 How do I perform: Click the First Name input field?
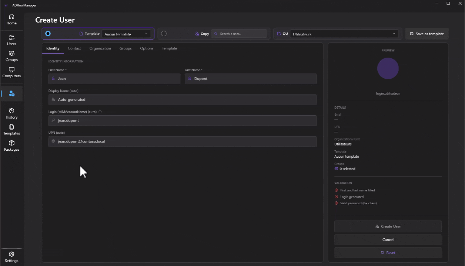click(x=114, y=79)
